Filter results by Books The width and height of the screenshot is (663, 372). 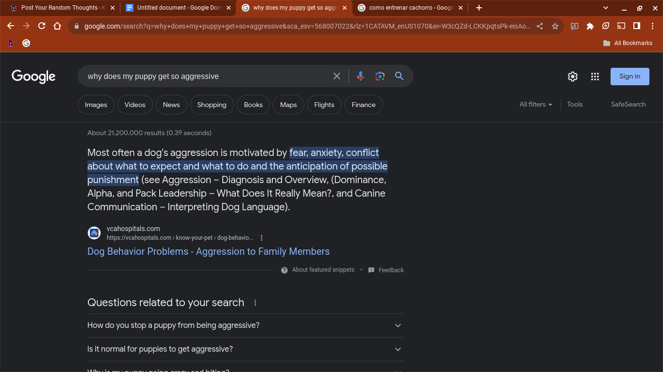coord(253,105)
